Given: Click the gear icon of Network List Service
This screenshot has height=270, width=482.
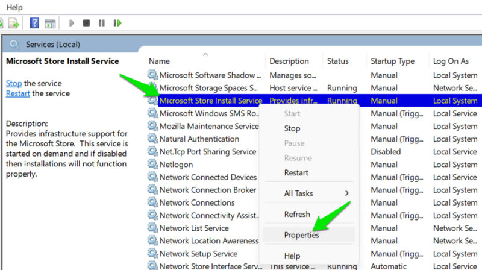Looking at the screenshot, I should 152,228.
